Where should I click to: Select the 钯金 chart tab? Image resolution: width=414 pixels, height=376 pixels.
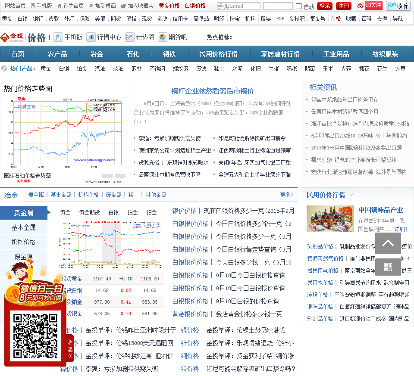[x=151, y=212]
